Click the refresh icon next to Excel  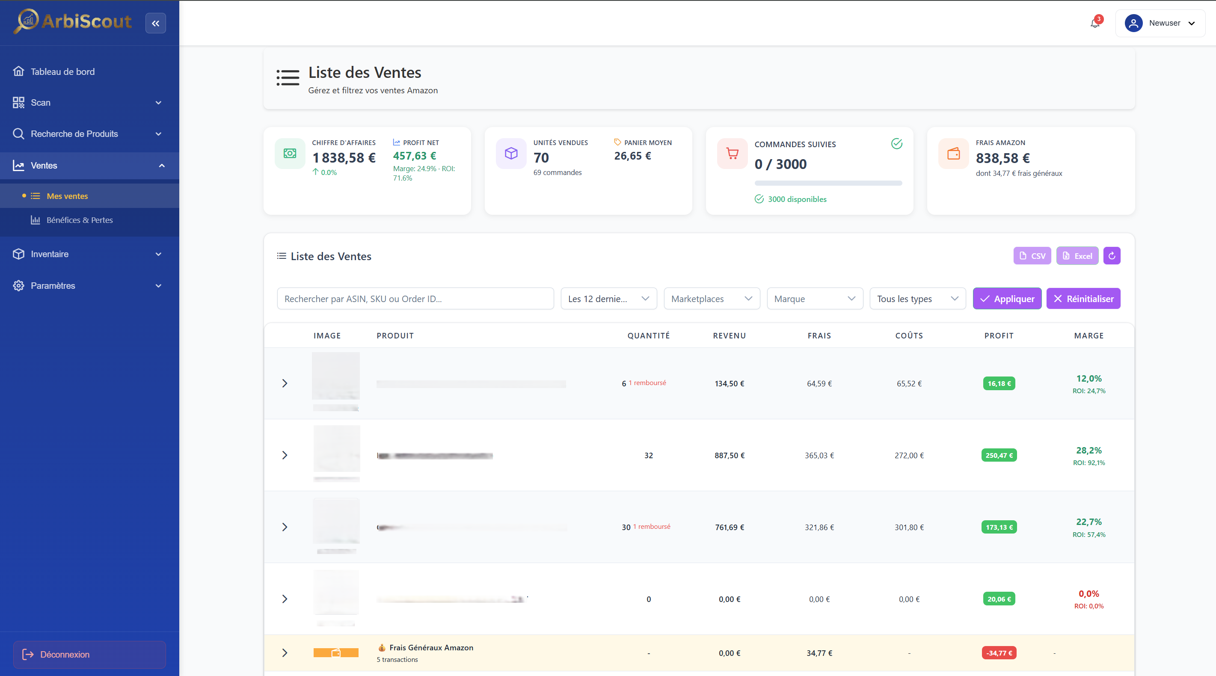pyautogui.click(x=1112, y=256)
